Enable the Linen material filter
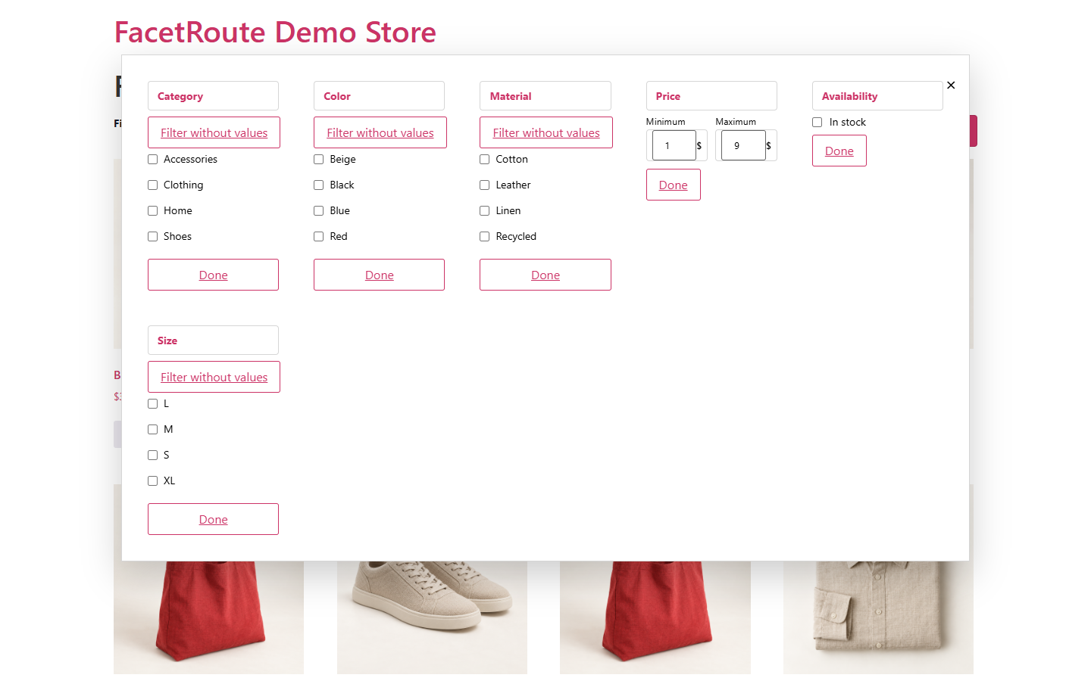1091x681 pixels. coord(484,210)
